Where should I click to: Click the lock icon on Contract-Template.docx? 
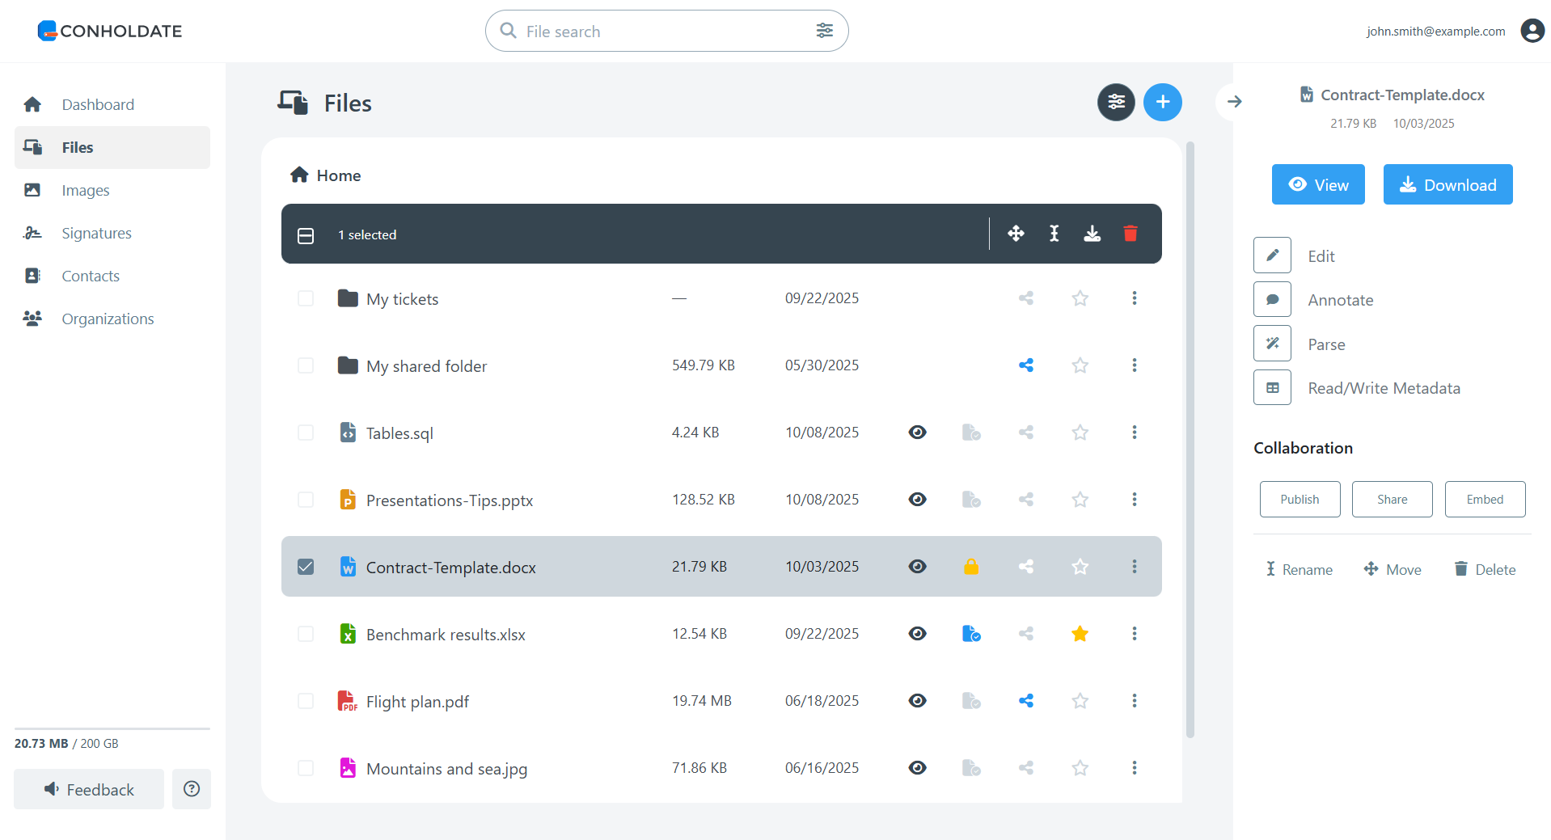[x=971, y=567]
